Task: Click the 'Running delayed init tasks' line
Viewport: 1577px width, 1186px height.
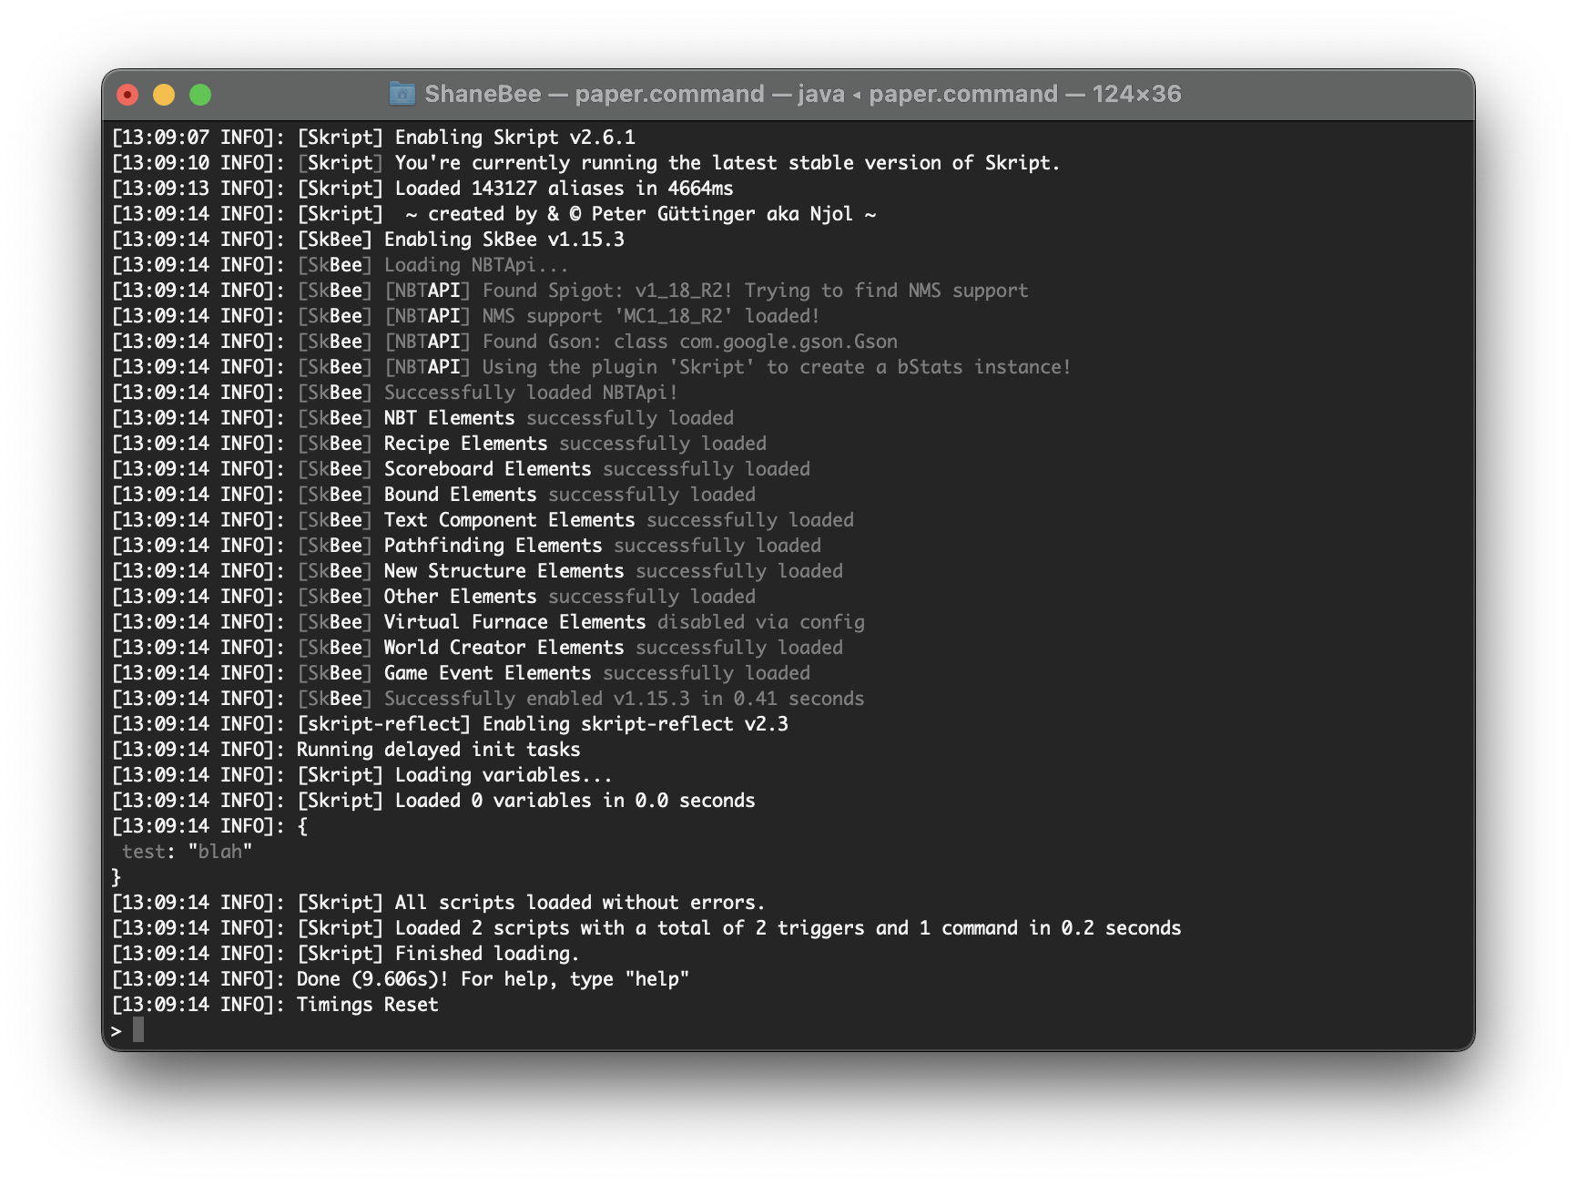Action: pos(346,750)
